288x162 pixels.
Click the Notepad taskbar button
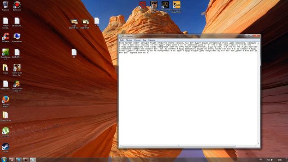(x=33, y=160)
